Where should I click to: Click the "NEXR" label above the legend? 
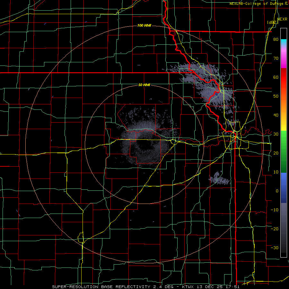coord(282,19)
